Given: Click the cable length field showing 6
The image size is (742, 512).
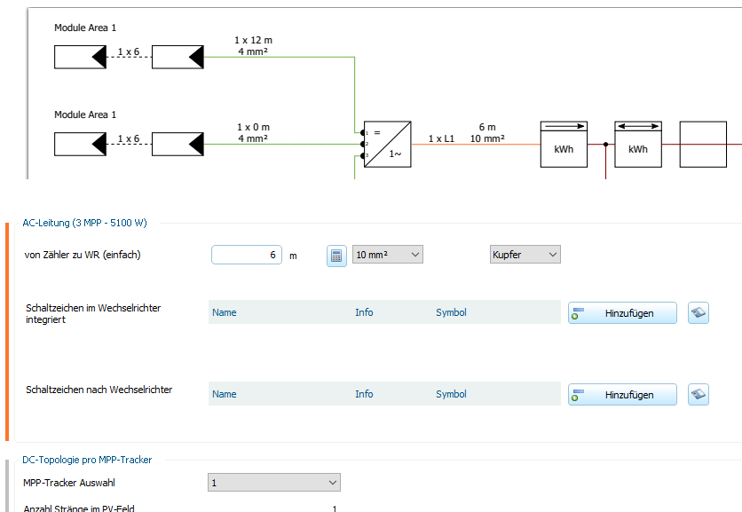Looking at the screenshot, I should tap(247, 255).
